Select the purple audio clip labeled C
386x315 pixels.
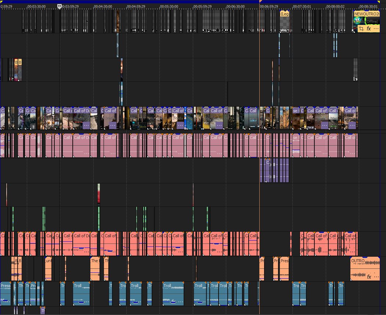tap(268, 170)
